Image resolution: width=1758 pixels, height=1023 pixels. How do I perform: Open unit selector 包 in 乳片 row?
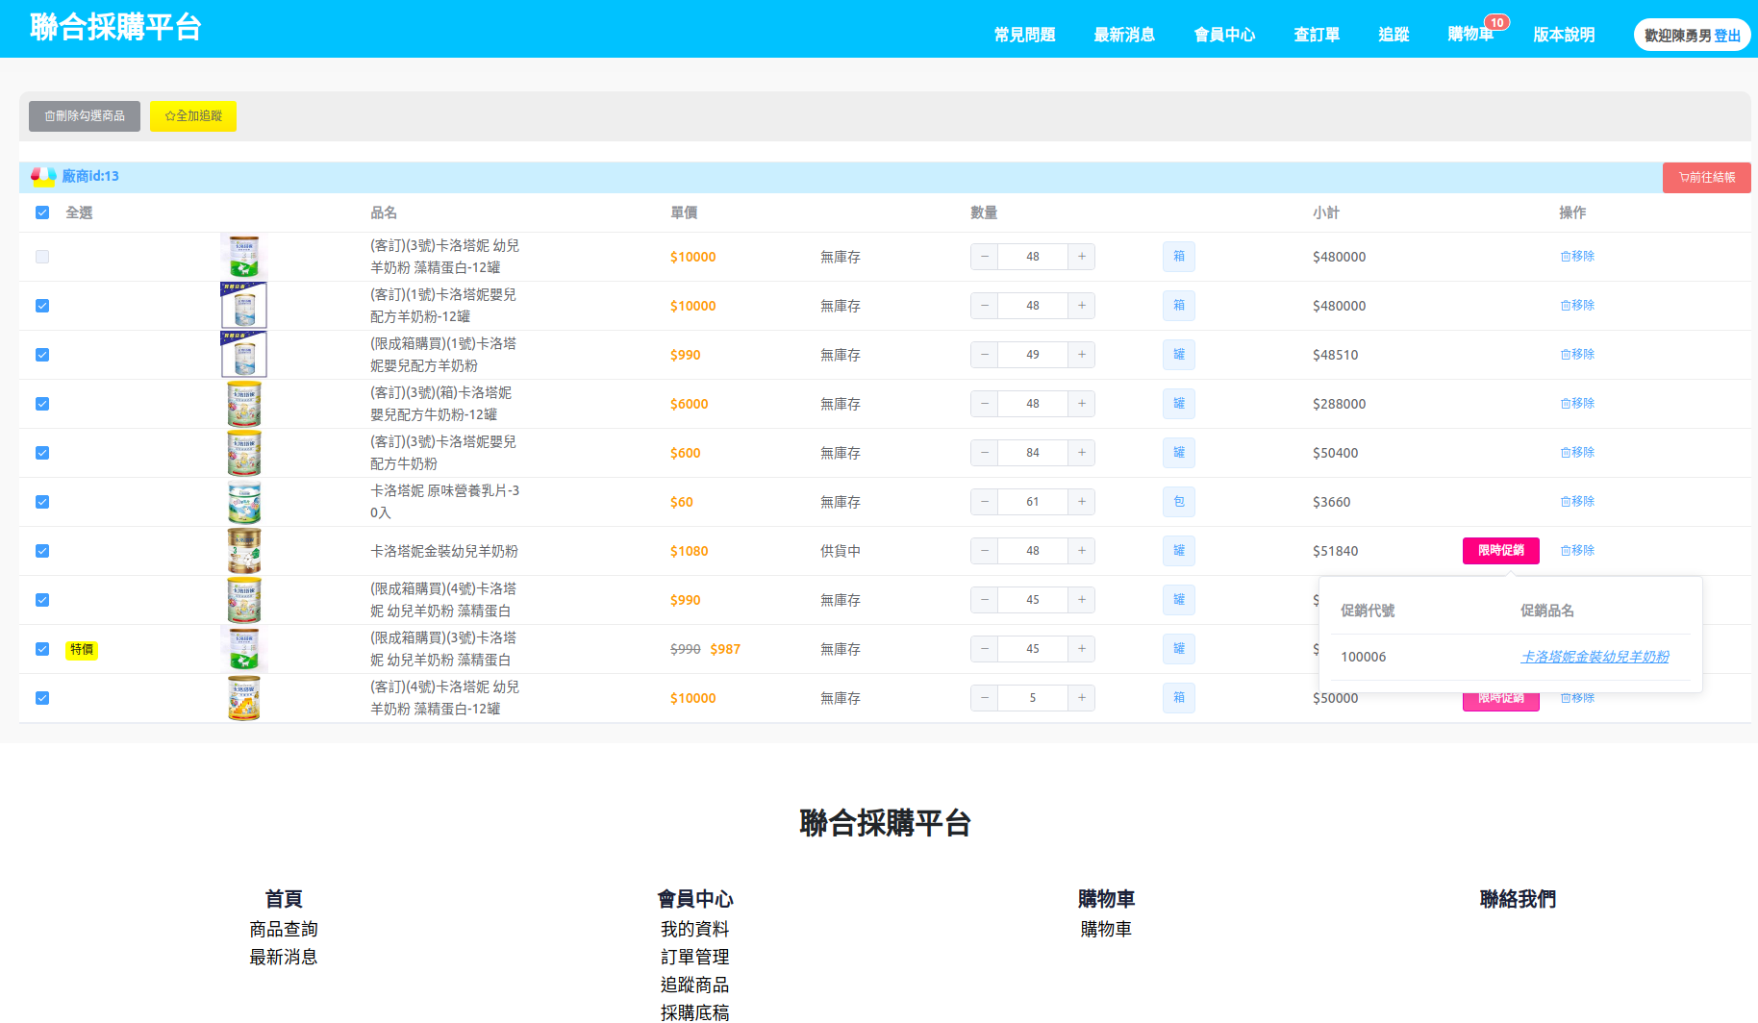coord(1179,502)
